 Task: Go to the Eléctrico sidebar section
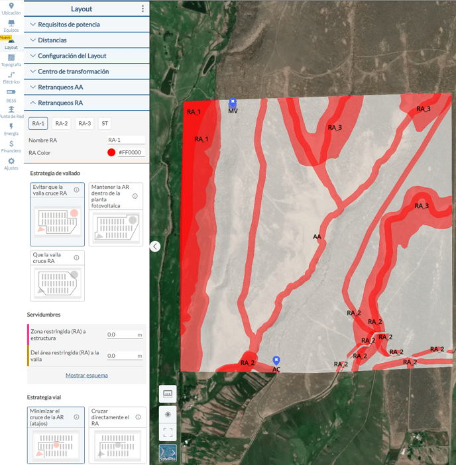[x=11, y=77]
